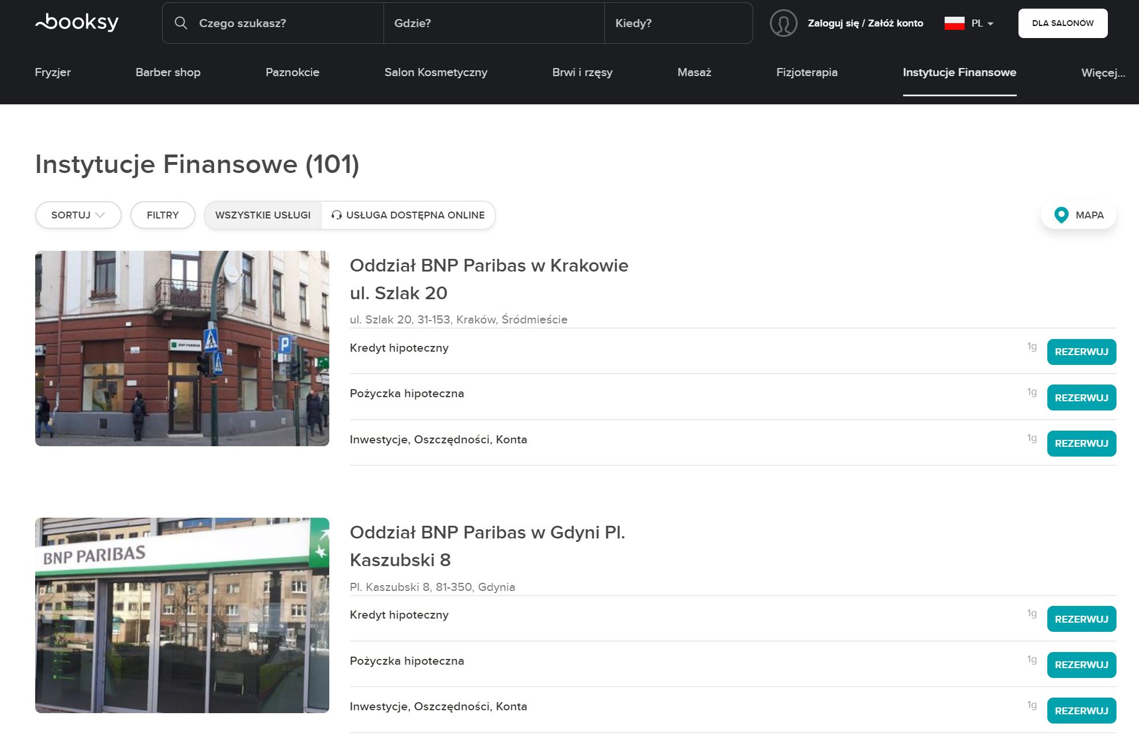
Task: Click the user profile avatar icon
Action: click(783, 23)
